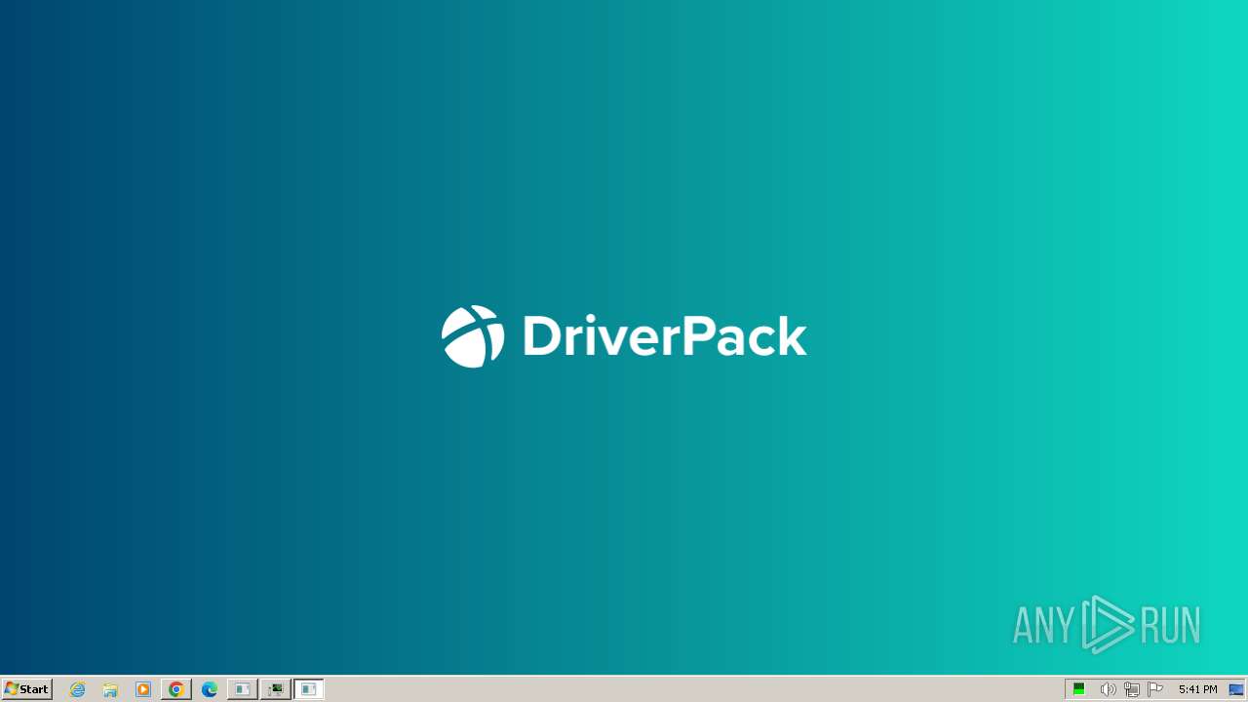Screen dimensions: 1248x702
Task: Open Windows Explorer folder icon
Action: click(x=110, y=689)
